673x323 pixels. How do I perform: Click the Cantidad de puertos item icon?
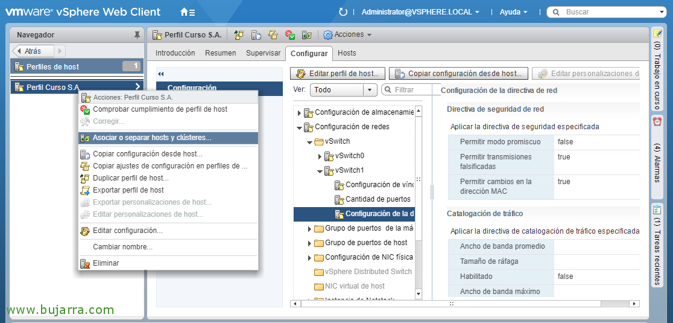340,199
